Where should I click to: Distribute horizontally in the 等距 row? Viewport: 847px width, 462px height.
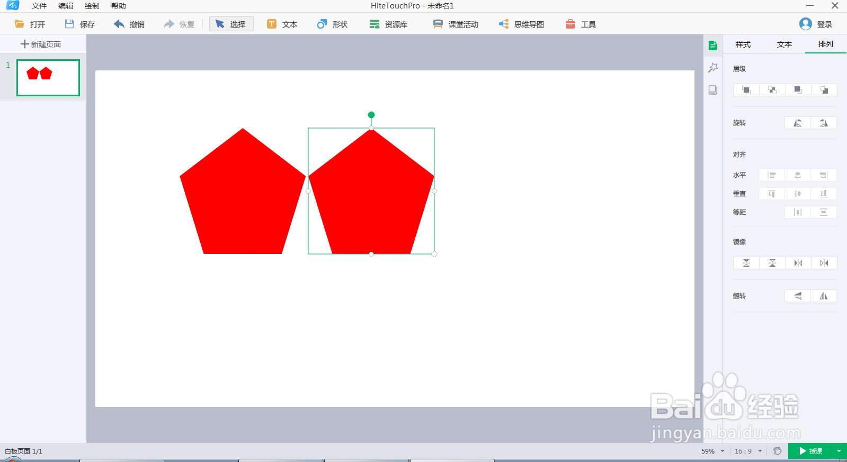[x=798, y=212]
